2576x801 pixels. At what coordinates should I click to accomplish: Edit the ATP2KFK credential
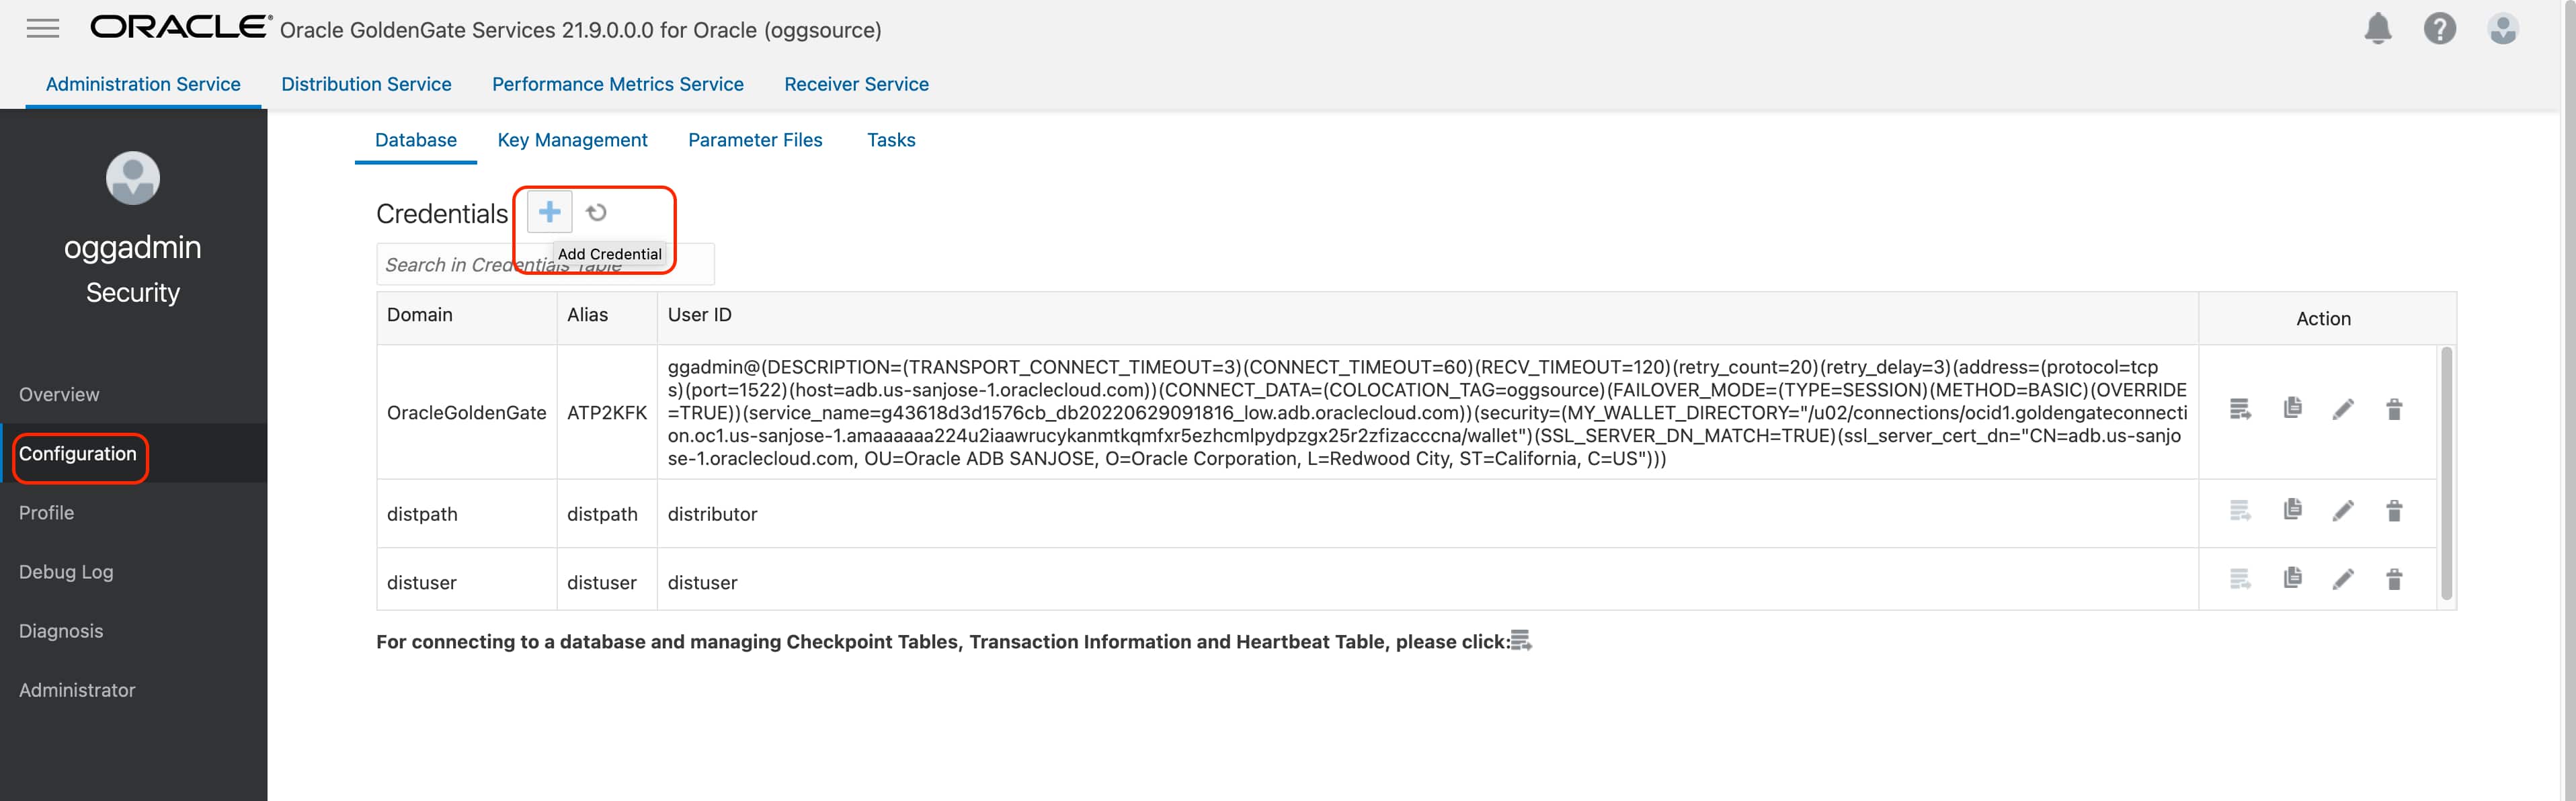[x=2343, y=410]
